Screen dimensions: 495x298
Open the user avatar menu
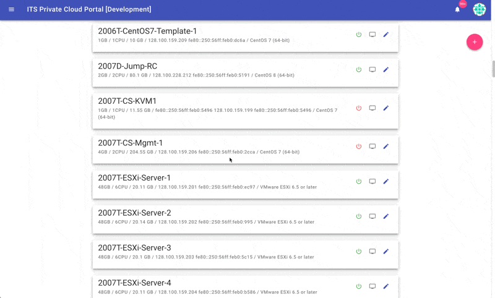[479, 9]
